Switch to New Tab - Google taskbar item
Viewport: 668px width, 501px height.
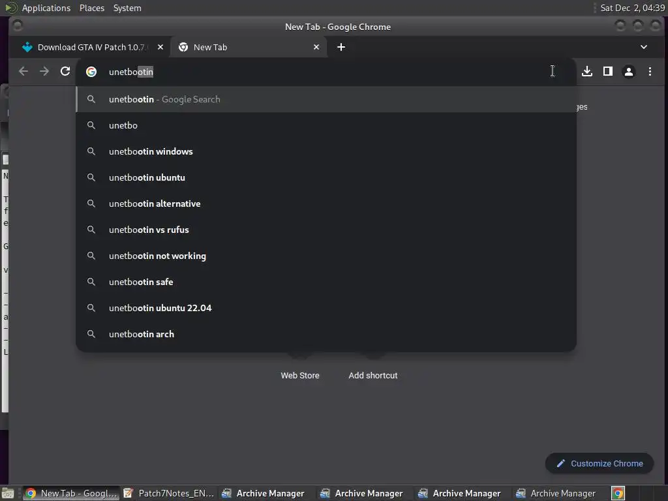[70, 493]
